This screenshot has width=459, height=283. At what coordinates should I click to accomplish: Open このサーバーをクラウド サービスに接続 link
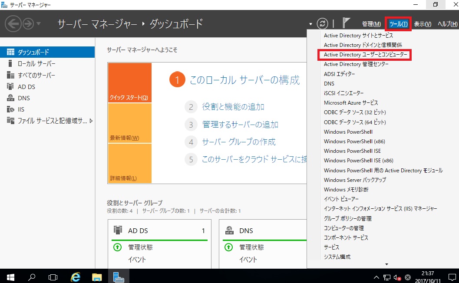click(x=254, y=159)
